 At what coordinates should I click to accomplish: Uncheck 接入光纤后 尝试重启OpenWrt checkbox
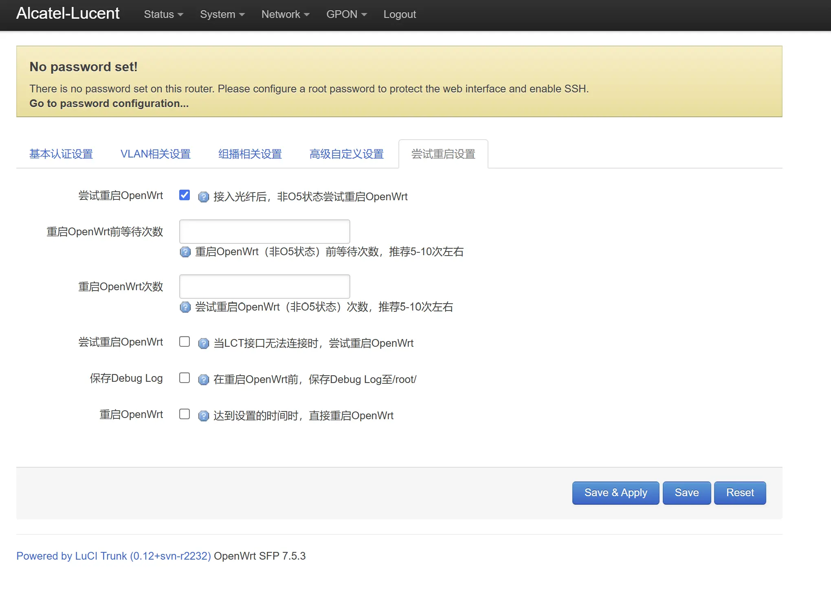pos(185,195)
